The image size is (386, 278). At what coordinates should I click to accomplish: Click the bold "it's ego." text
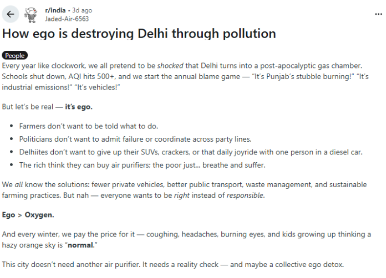78,106
